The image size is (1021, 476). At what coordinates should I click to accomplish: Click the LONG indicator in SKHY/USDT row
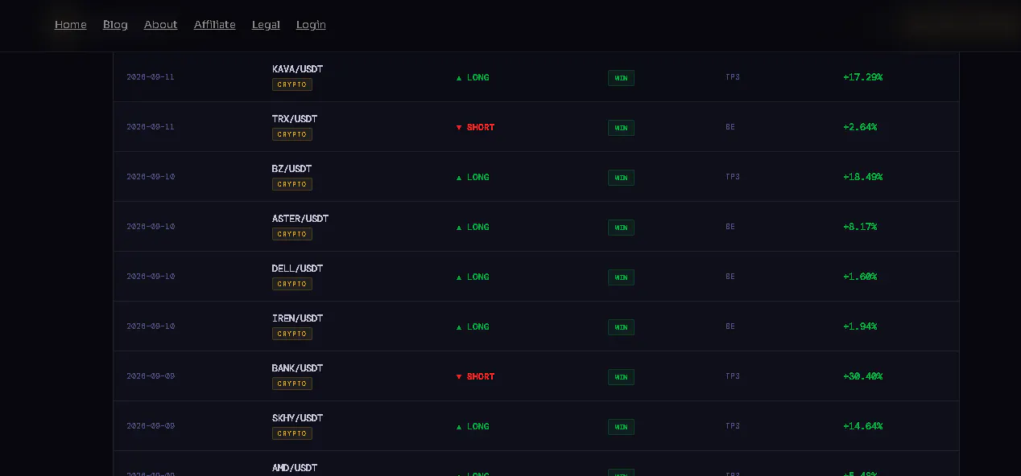point(473,427)
